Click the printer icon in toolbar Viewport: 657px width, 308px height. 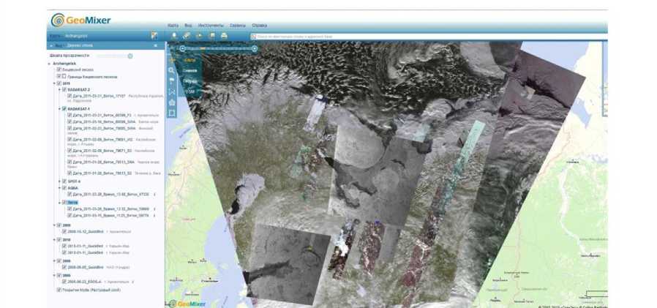coord(224,36)
